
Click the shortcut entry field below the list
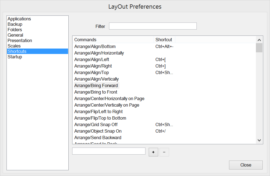109,151
